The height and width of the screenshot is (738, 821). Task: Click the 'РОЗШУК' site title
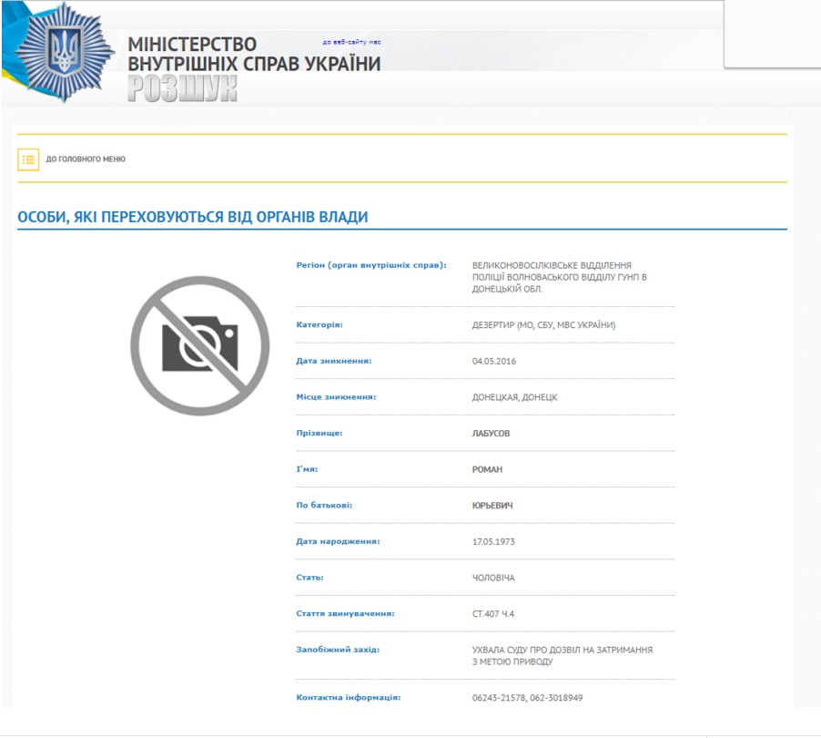pos(183,88)
